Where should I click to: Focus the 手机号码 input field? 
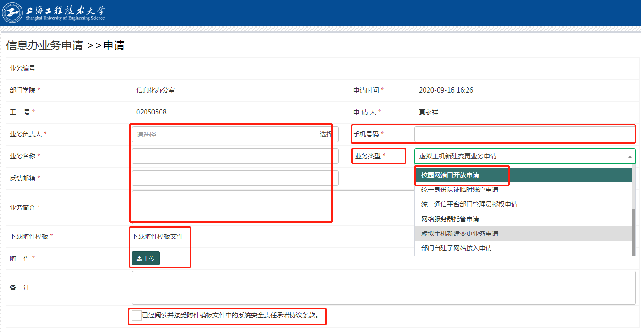pos(524,134)
